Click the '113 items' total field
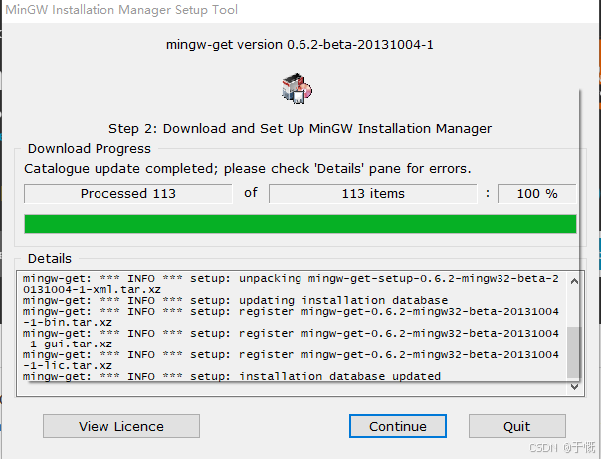 point(373,193)
